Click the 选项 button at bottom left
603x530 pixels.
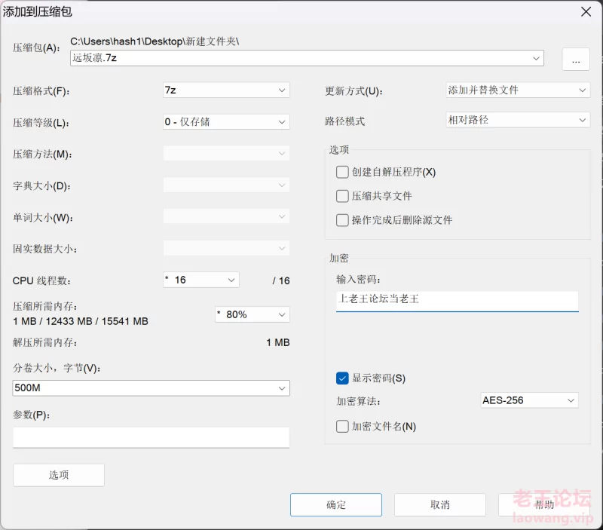click(x=59, y=475)
